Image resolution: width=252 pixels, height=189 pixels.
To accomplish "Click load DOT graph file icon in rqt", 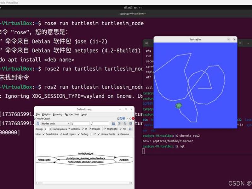I will click(113, 123).
